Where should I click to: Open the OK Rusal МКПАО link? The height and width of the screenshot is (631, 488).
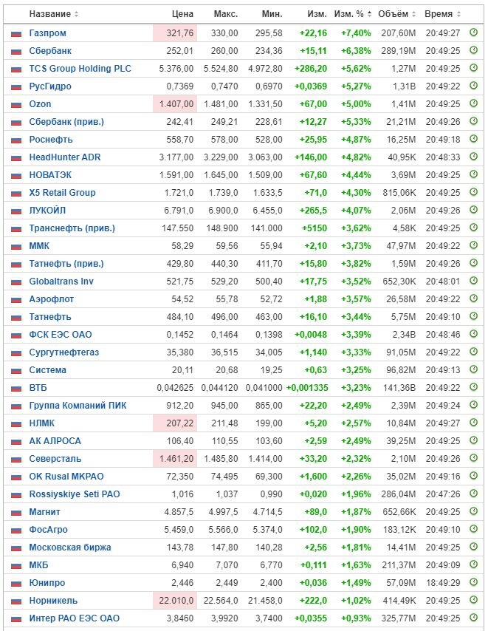coord(66,476)
